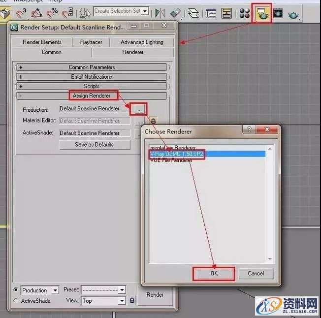The width and height of the screenshot is (321, 318).
Task: Switch to the Raytracer tab
Action: [x=91, y=42]
